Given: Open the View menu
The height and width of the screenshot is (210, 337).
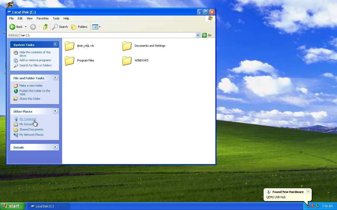Looking at the screenshot, I should coord(29,18).
